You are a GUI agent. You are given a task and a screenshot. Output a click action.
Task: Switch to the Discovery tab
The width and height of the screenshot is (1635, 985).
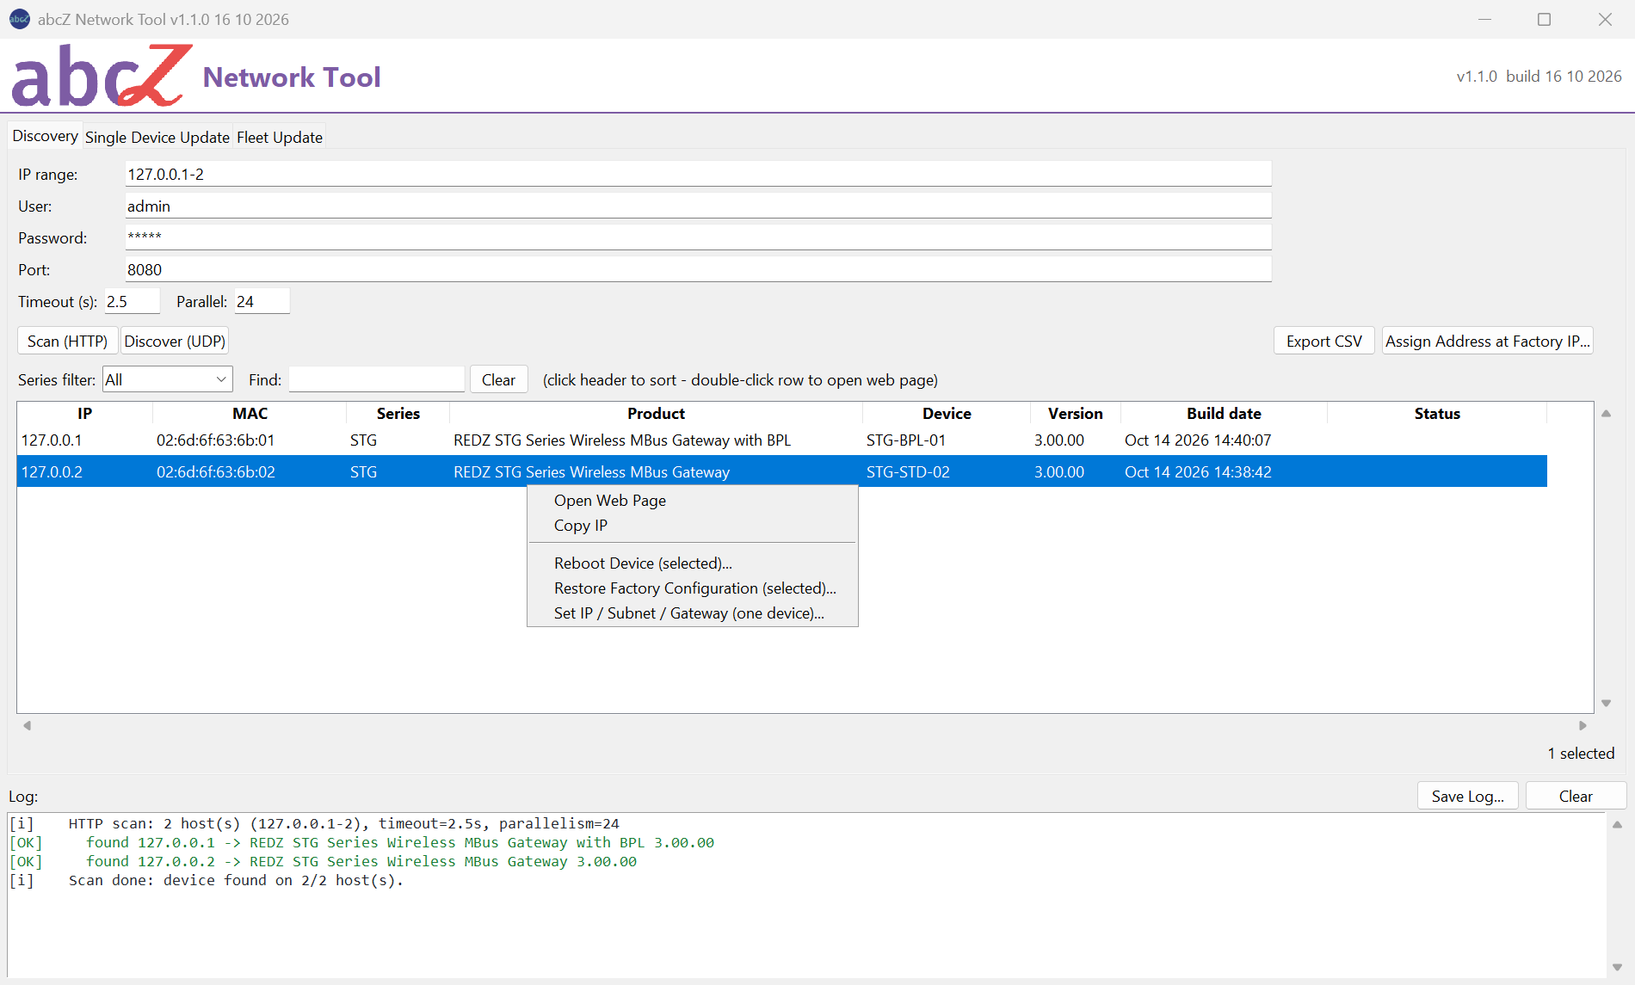click(45, 136)
